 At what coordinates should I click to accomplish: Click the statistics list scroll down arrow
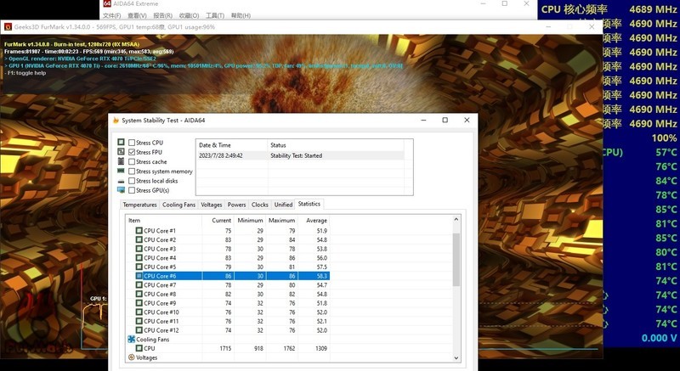click(x=456, y=358)
